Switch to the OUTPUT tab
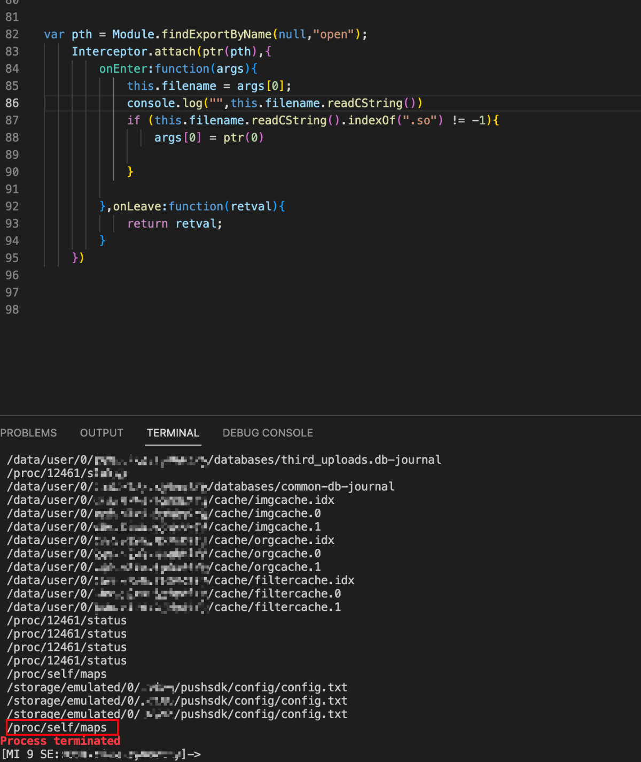 (101, 433)
